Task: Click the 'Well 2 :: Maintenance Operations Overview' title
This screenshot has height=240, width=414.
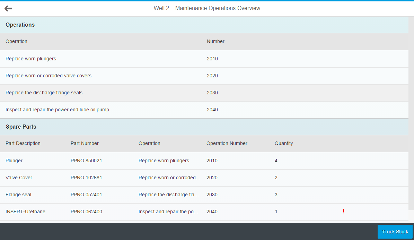Action: (207, 8)
